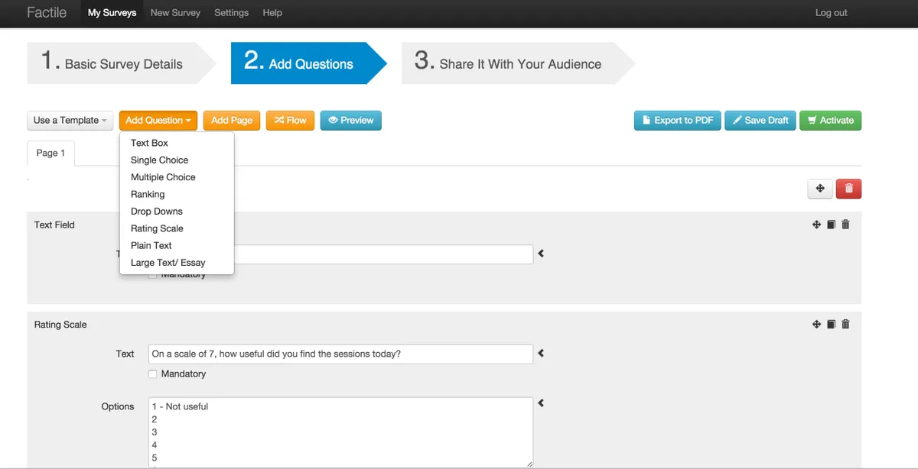918x469 pixels.
Task: Click the move icon on the Rating Scale question
Action: [816, 324]
